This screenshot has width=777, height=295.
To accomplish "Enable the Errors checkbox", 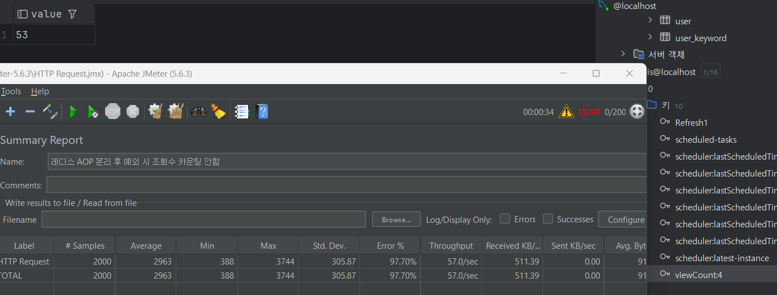I will tap(505, 218).
